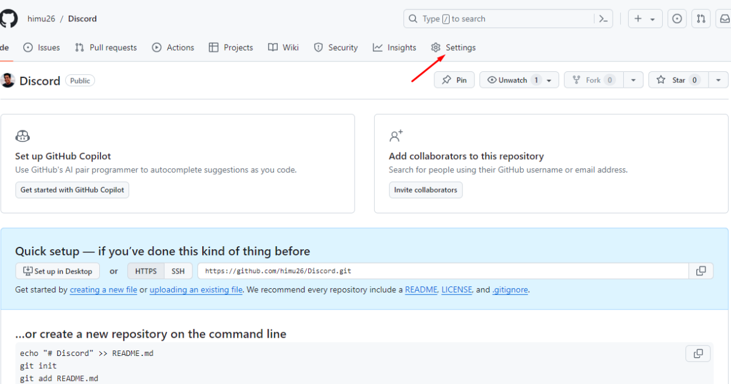The height and width of the screenshot is (384, 731).
Task: Click Set up in Desktop button
Action: [57, 271]
